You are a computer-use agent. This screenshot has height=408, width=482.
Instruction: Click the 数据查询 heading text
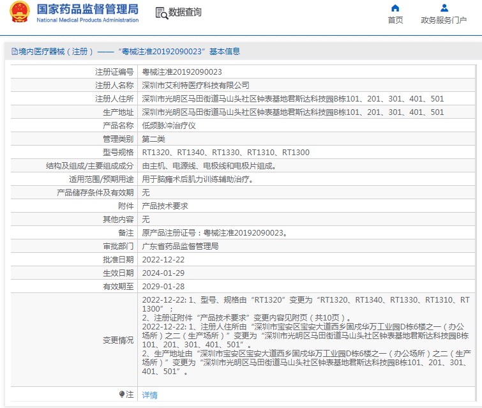tap(185, 12)
